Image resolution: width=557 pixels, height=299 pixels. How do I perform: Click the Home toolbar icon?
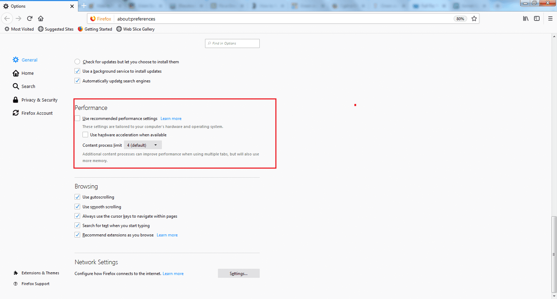[41, 18]
